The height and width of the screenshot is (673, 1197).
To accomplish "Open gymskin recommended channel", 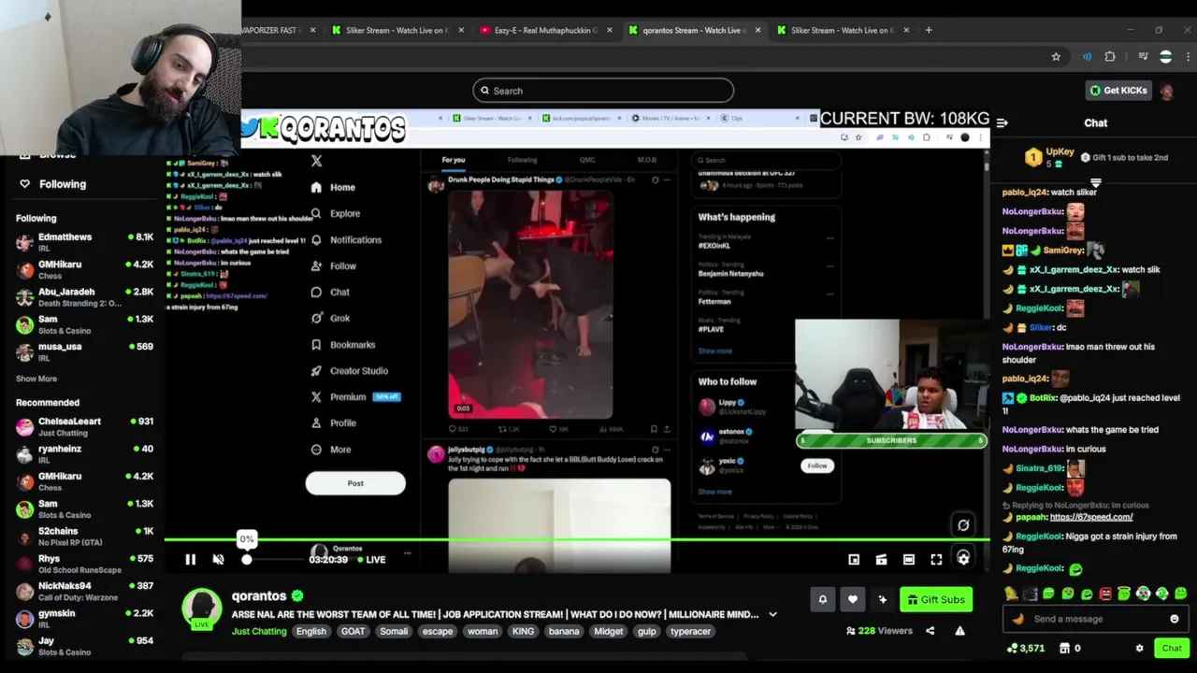I will (84, 619).
